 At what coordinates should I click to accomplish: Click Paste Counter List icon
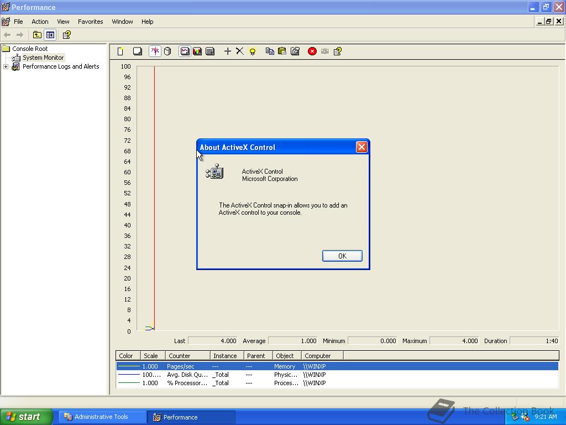[x=282, y=51]
